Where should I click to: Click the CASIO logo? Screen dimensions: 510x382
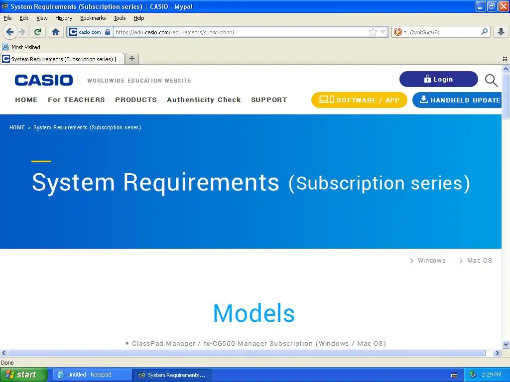click(x=44, y=80)
